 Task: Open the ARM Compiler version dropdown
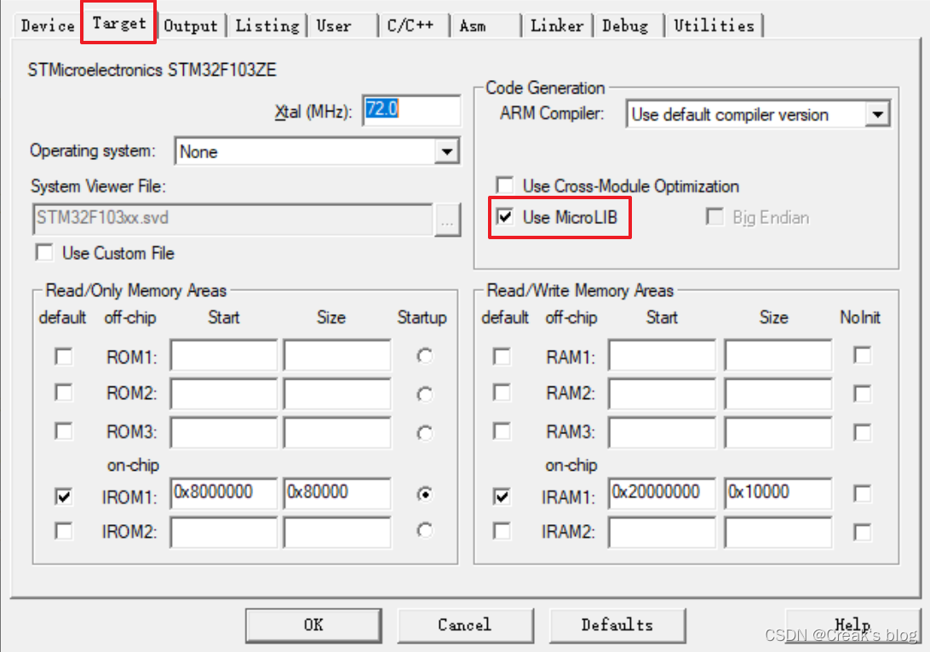tap(758, 114)
